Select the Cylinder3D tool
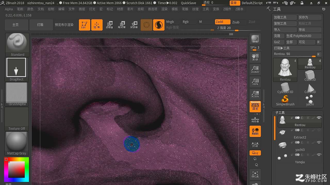This screenshot has height=185, width=330. pos(285,88)
